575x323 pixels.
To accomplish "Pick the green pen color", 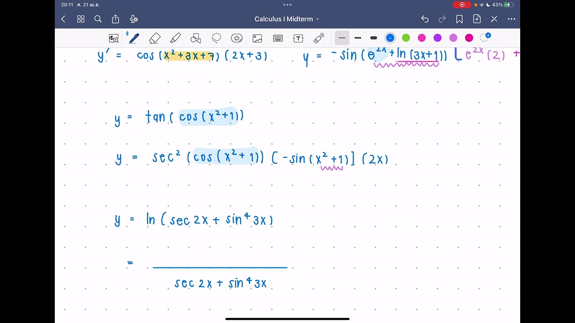I will (x=406, y=38).
